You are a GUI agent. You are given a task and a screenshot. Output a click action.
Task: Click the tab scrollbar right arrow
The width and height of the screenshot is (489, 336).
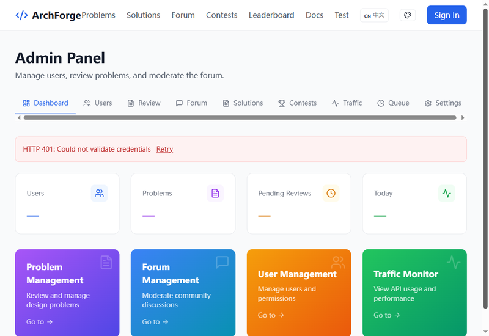click(463, 117)
